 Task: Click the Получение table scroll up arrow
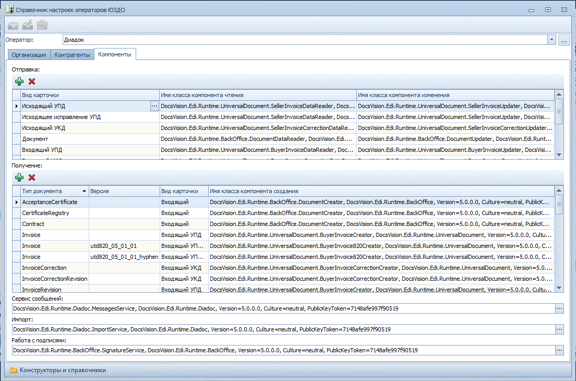tap(559, 190)
